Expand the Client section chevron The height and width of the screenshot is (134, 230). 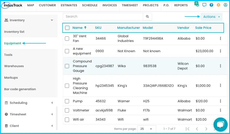(x=52, y=126)
